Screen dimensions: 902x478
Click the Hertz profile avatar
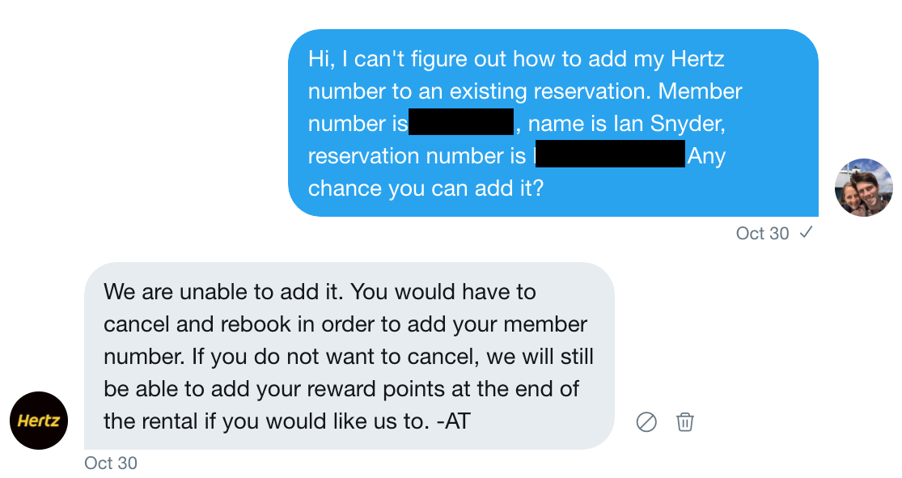pyautogui.click(x=39, y=421)
